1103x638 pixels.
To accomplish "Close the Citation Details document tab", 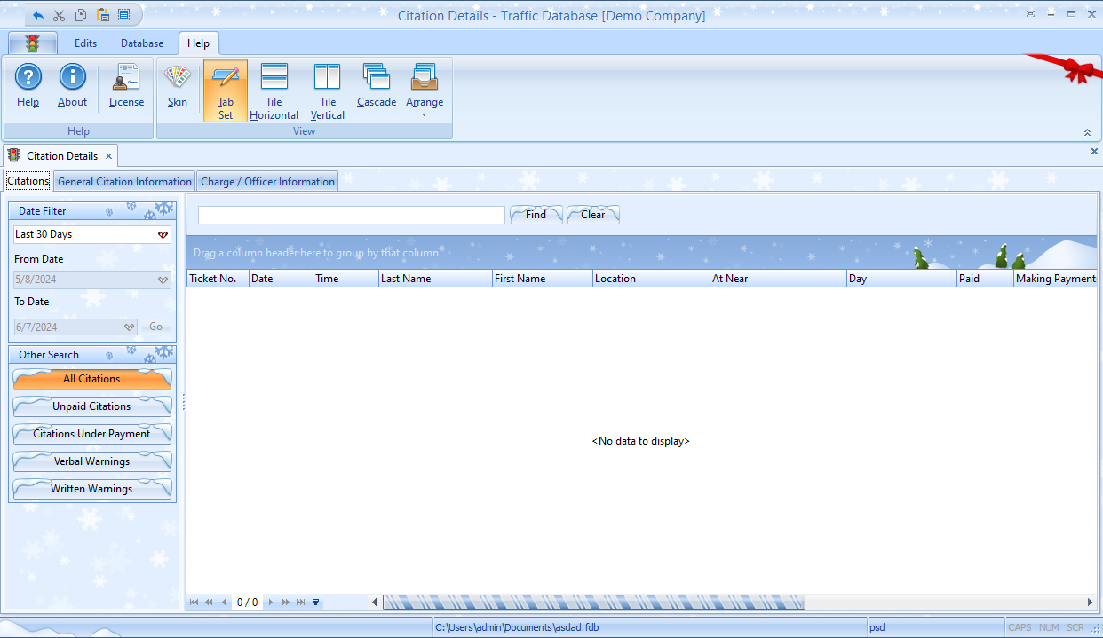I will [x=108, y=156].
